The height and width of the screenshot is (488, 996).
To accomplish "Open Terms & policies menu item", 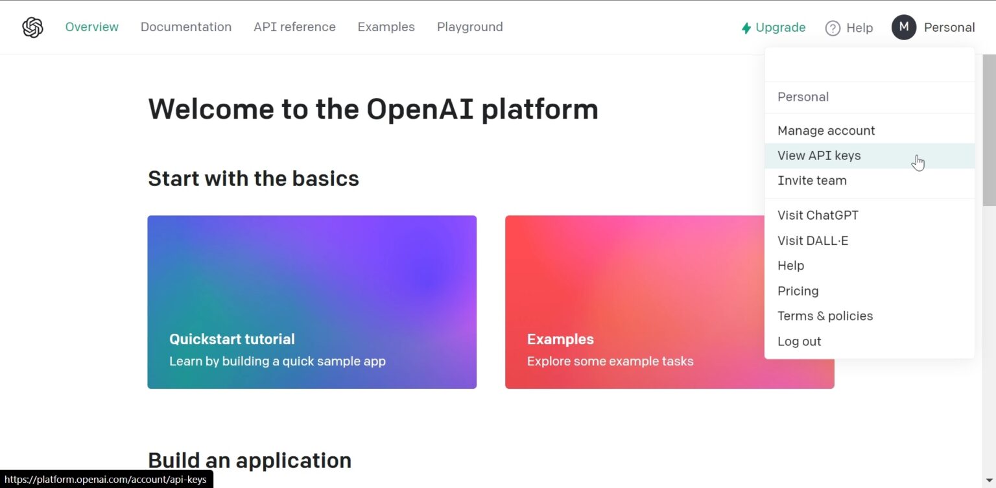I will (825, 316).
